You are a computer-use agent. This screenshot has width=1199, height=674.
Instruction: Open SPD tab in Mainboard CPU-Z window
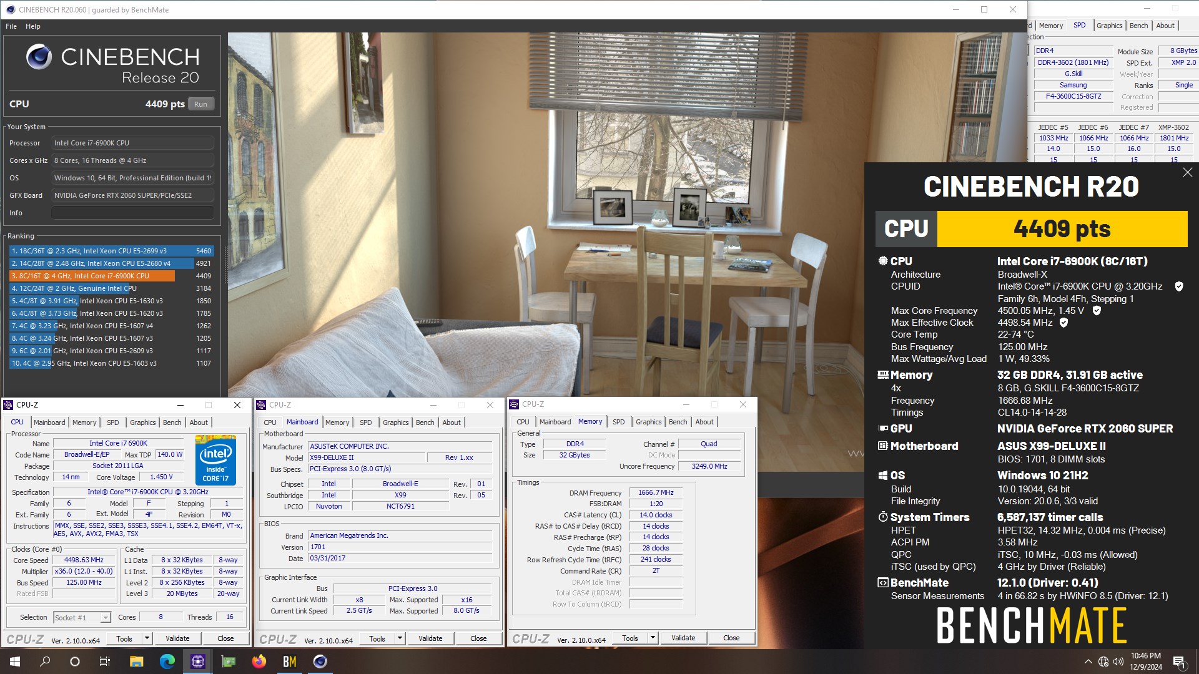point(365,422)
